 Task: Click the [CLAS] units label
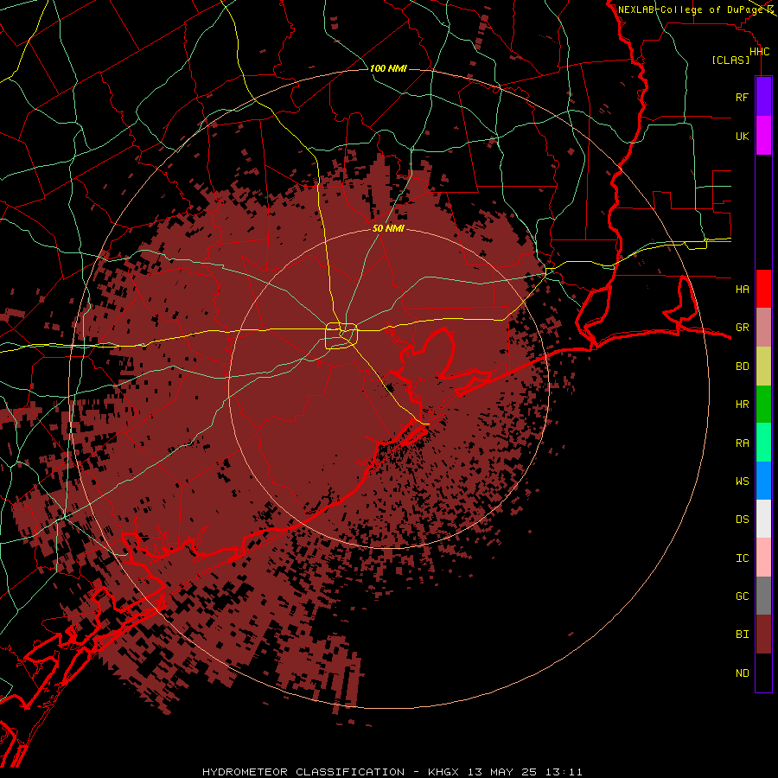730,60
